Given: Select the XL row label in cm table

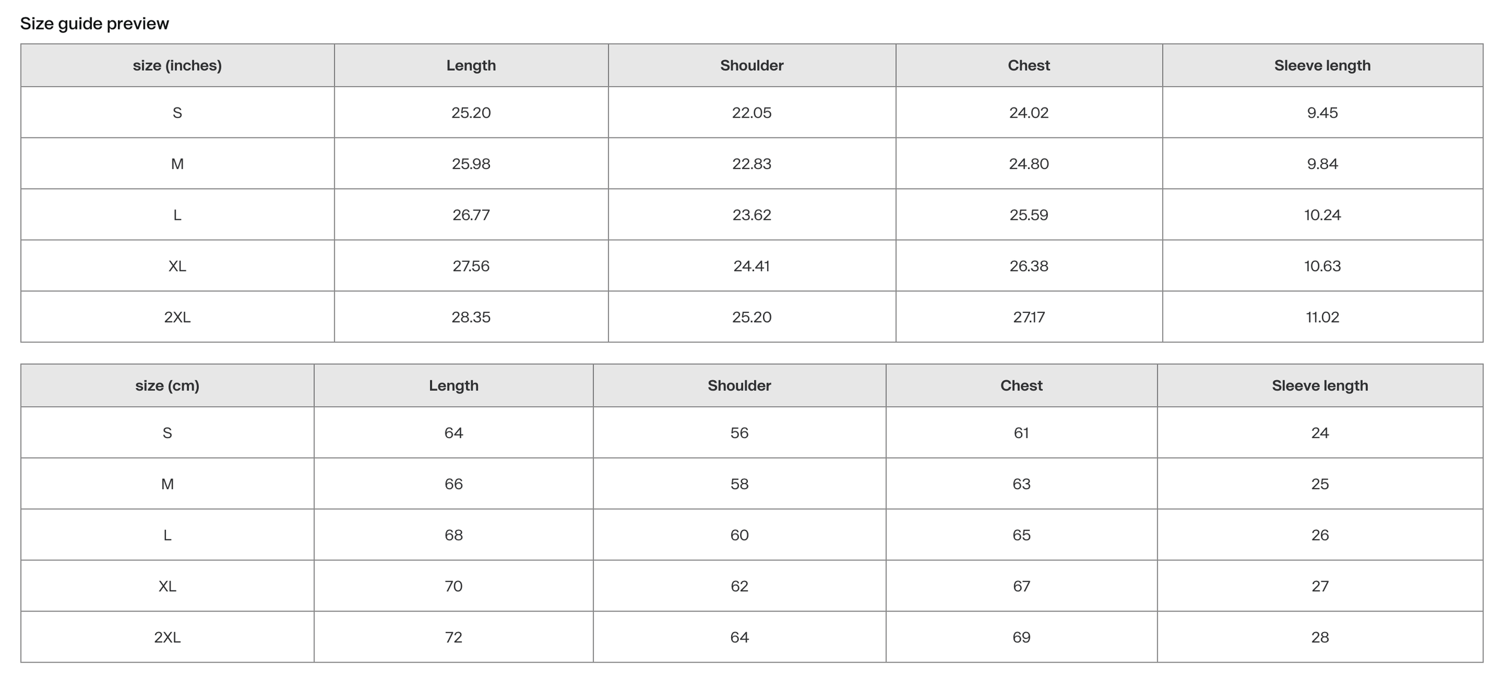Looking at the screenshot, I should tap(167, 586).
